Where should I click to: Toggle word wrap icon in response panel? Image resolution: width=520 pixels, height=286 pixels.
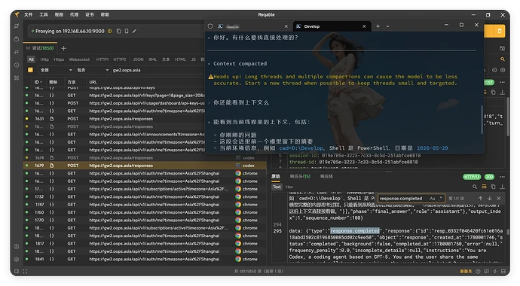click(484, 187)
